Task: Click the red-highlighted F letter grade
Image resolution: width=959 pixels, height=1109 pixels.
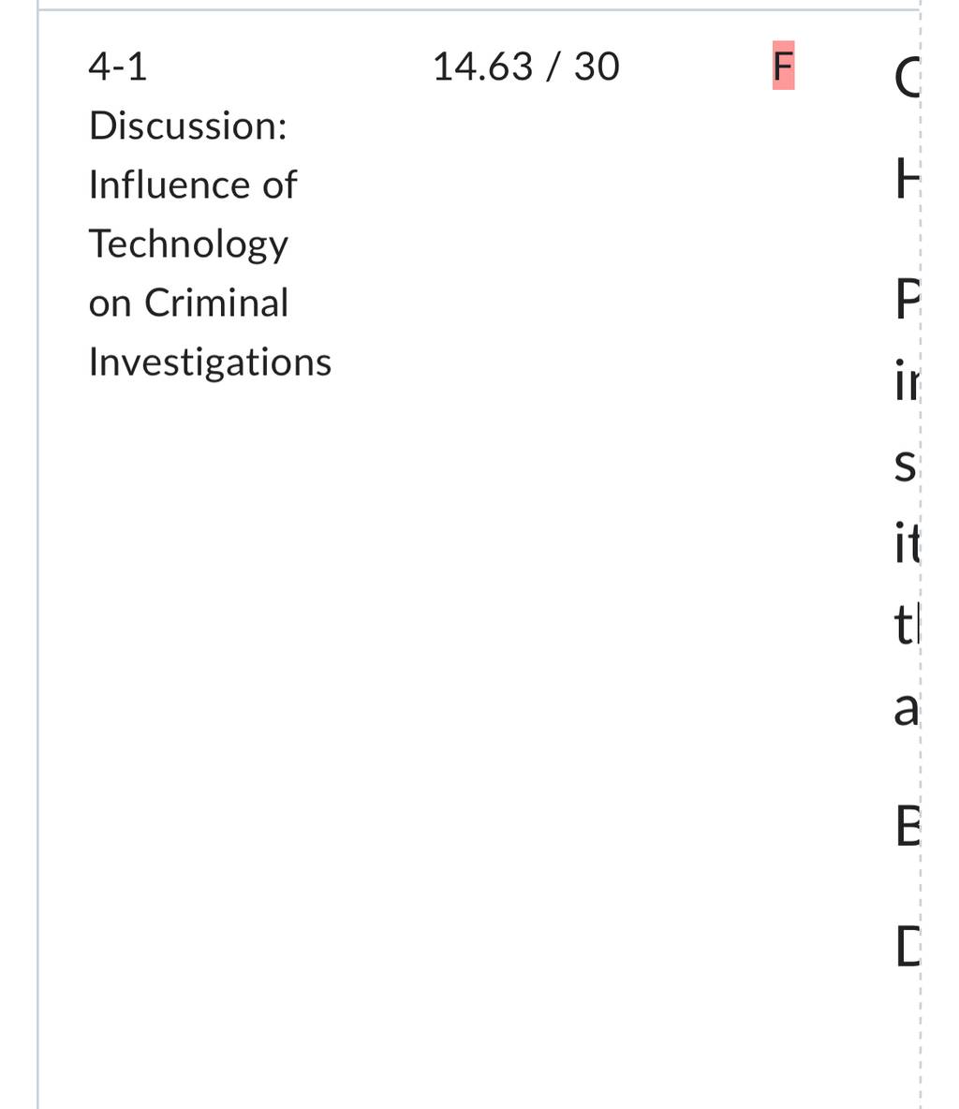Action: [x=783, y=66]
